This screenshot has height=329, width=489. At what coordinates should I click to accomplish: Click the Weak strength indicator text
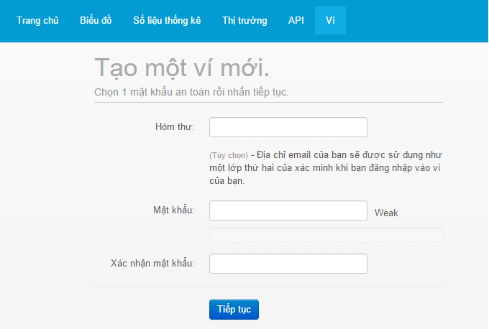pos(386,213)
